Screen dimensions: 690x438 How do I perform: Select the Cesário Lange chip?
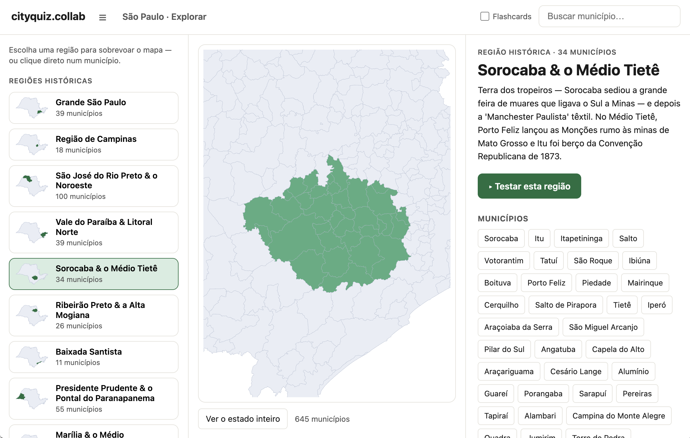click(x=576, y=372)
